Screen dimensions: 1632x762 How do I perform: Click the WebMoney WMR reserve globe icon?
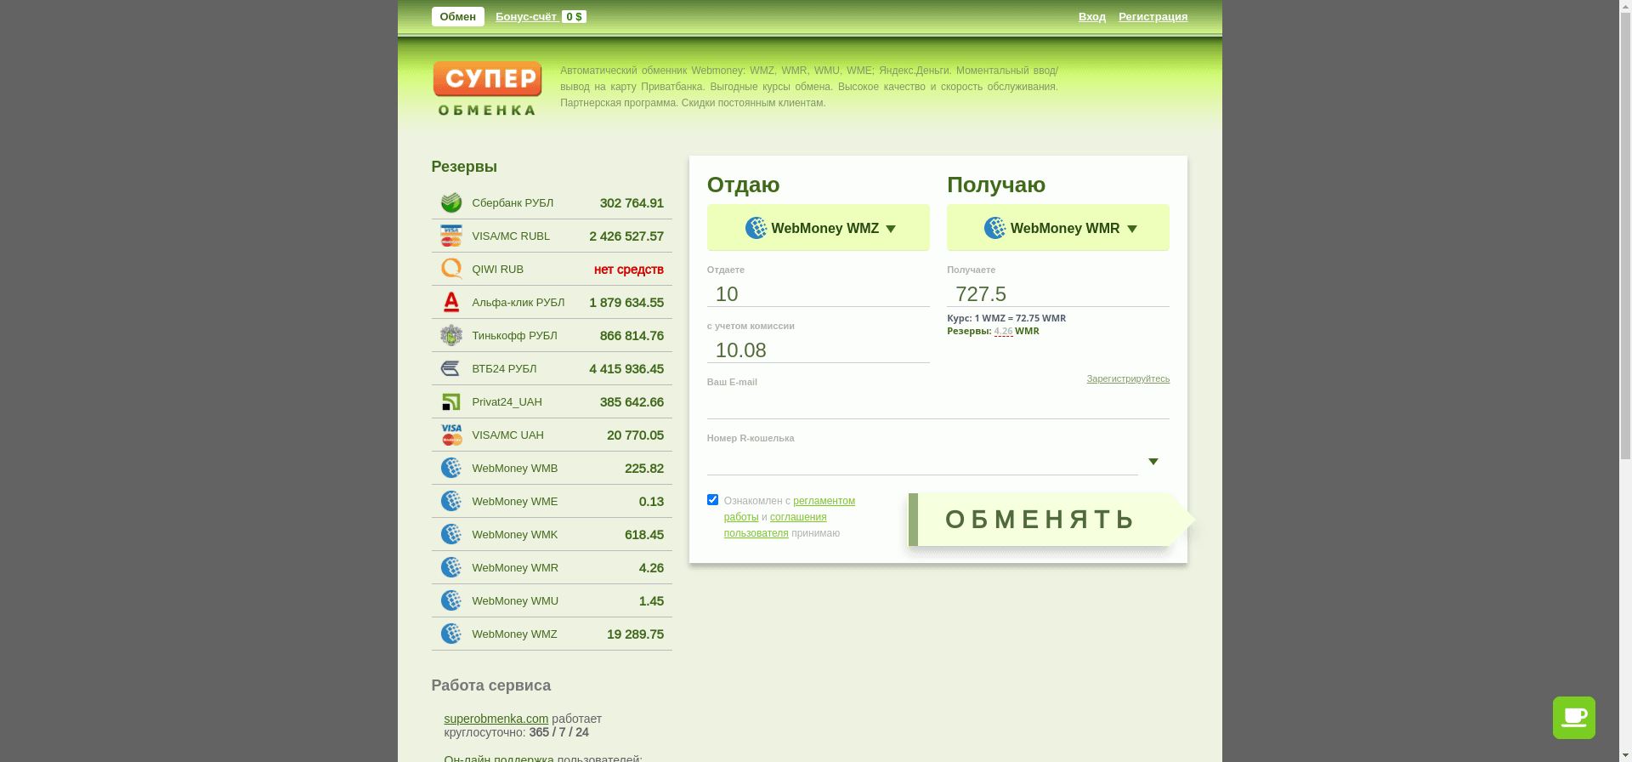(451, 567)
